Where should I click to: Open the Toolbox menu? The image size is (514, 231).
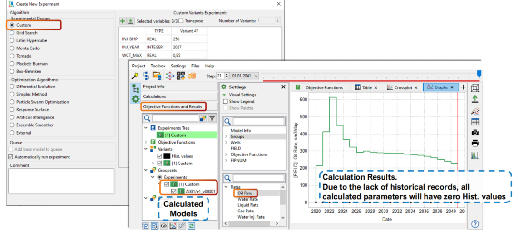coord(158,66)
